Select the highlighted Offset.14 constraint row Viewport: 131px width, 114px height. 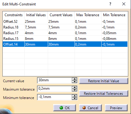pyautogui.click(x=65, y=44)
